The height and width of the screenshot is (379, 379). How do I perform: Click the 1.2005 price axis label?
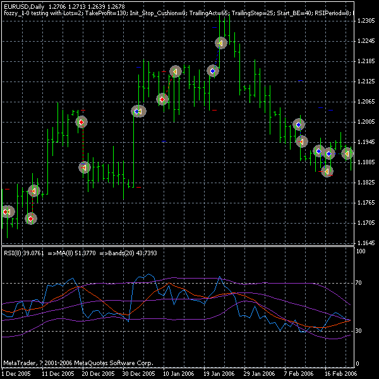click(x=366, y=121)
